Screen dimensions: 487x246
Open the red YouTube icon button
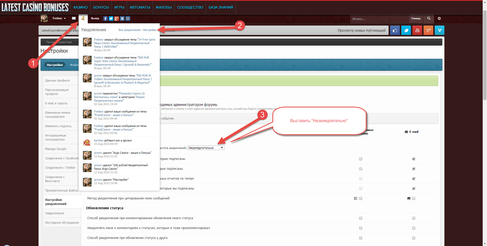[417, 30]
